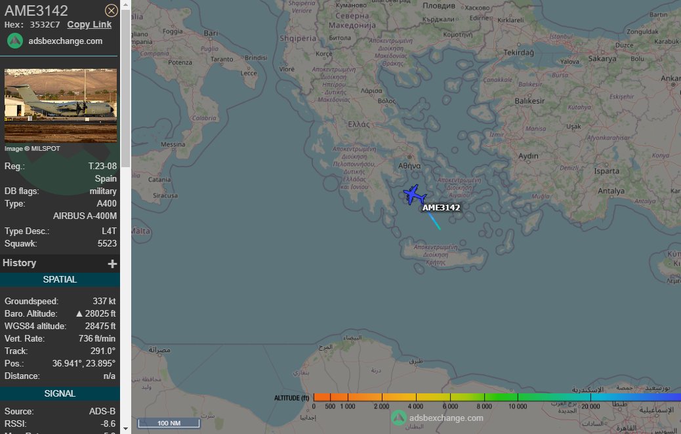Click the squawk code 5523
Viewport: 681px width, 434px height.
[108, 243]
